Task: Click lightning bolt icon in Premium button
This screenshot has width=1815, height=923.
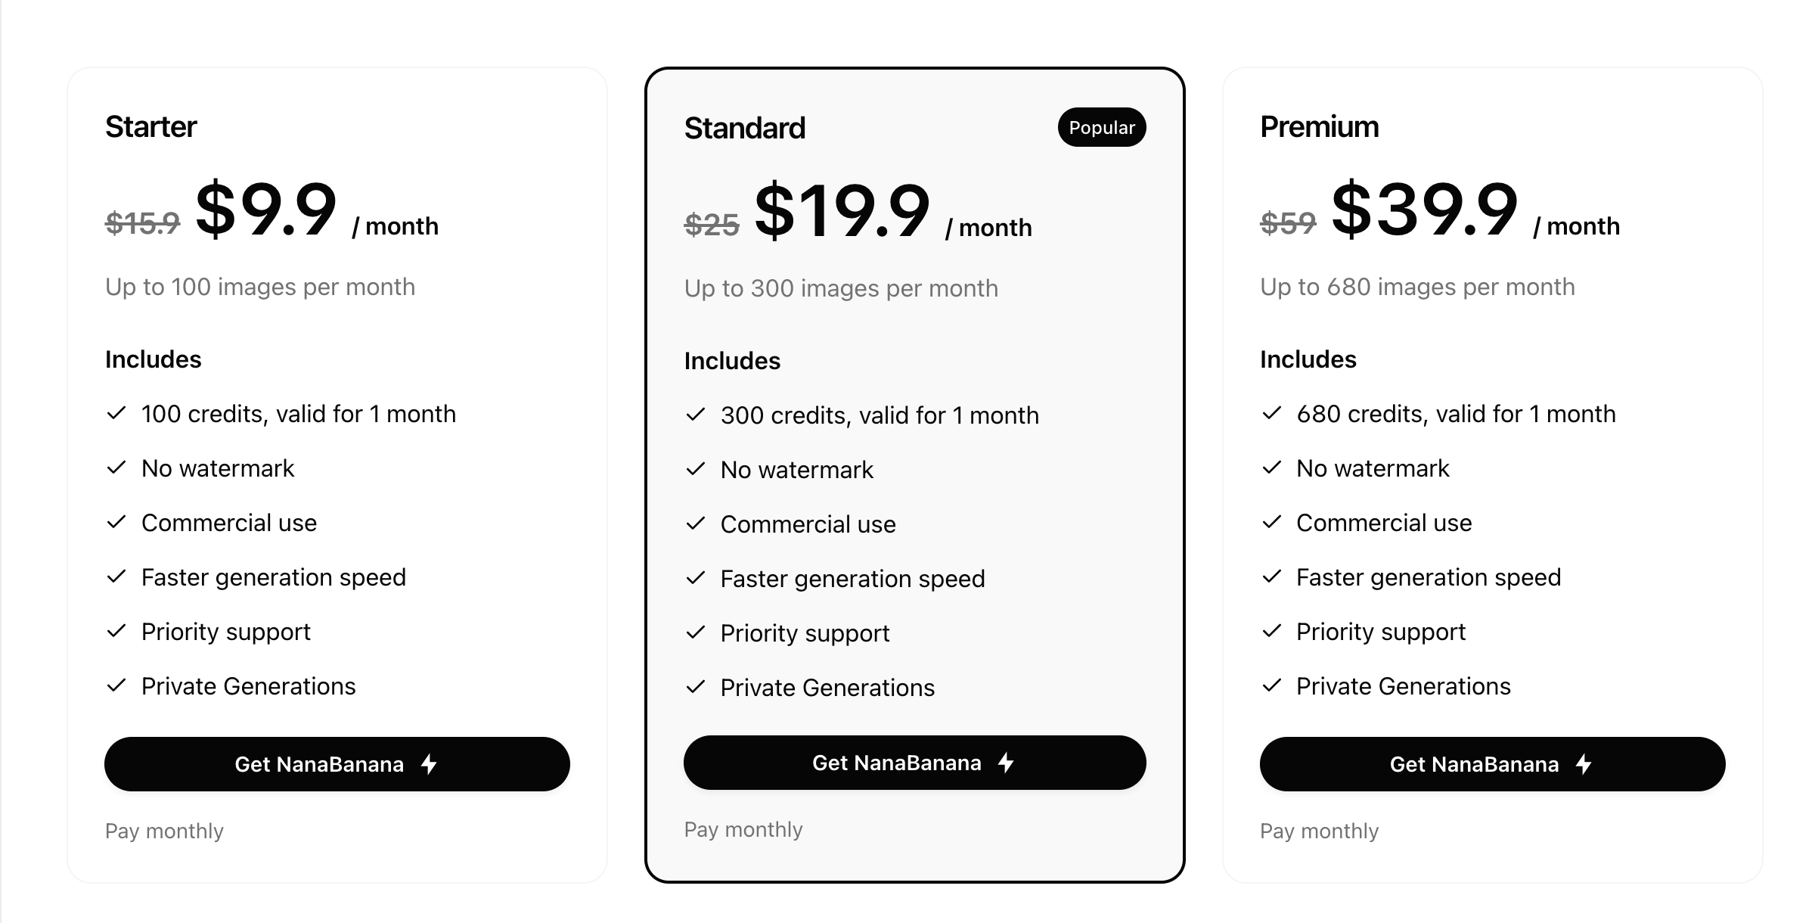Action: (1584, 764)
